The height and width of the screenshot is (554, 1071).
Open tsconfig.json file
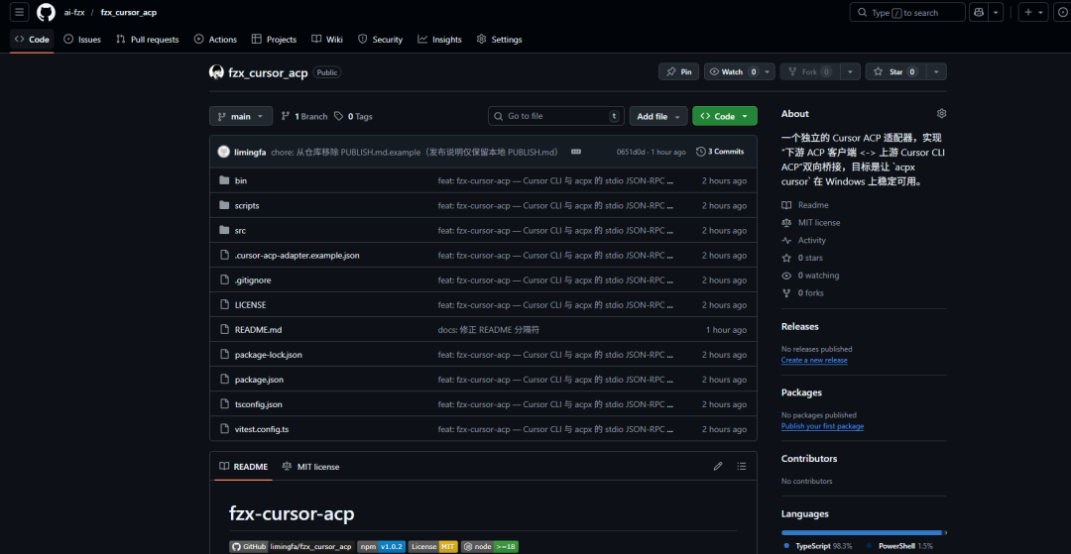[258, 404]
